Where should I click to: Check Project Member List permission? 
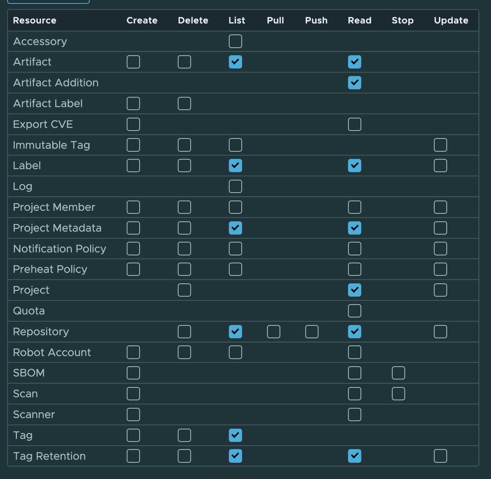point(235,207)
